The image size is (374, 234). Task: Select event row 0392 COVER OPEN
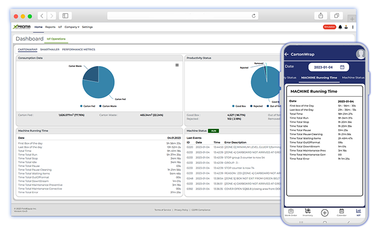233,189
